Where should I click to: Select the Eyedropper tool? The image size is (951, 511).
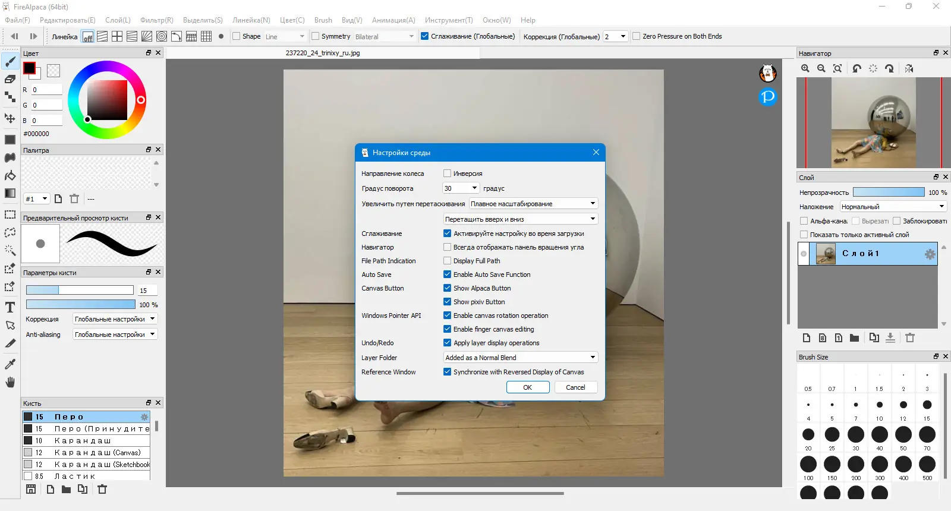(x=10, y=364)
